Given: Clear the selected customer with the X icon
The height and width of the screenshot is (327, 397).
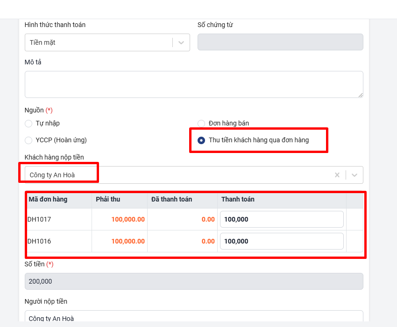Looking at the screenshot, I should coord(337,175).
